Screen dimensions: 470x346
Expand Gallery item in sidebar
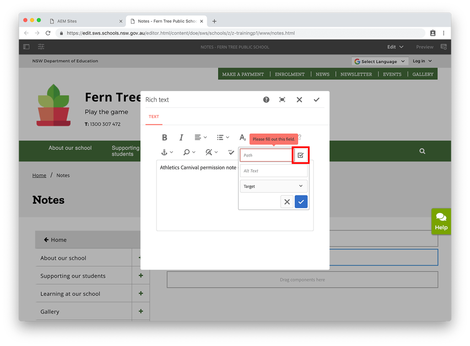[141, 311]
